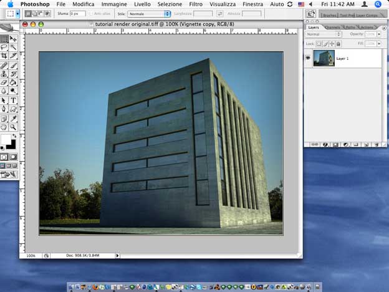Screen dimensions: 389x292
Task: Select the Hand tool
Action: 4,127
